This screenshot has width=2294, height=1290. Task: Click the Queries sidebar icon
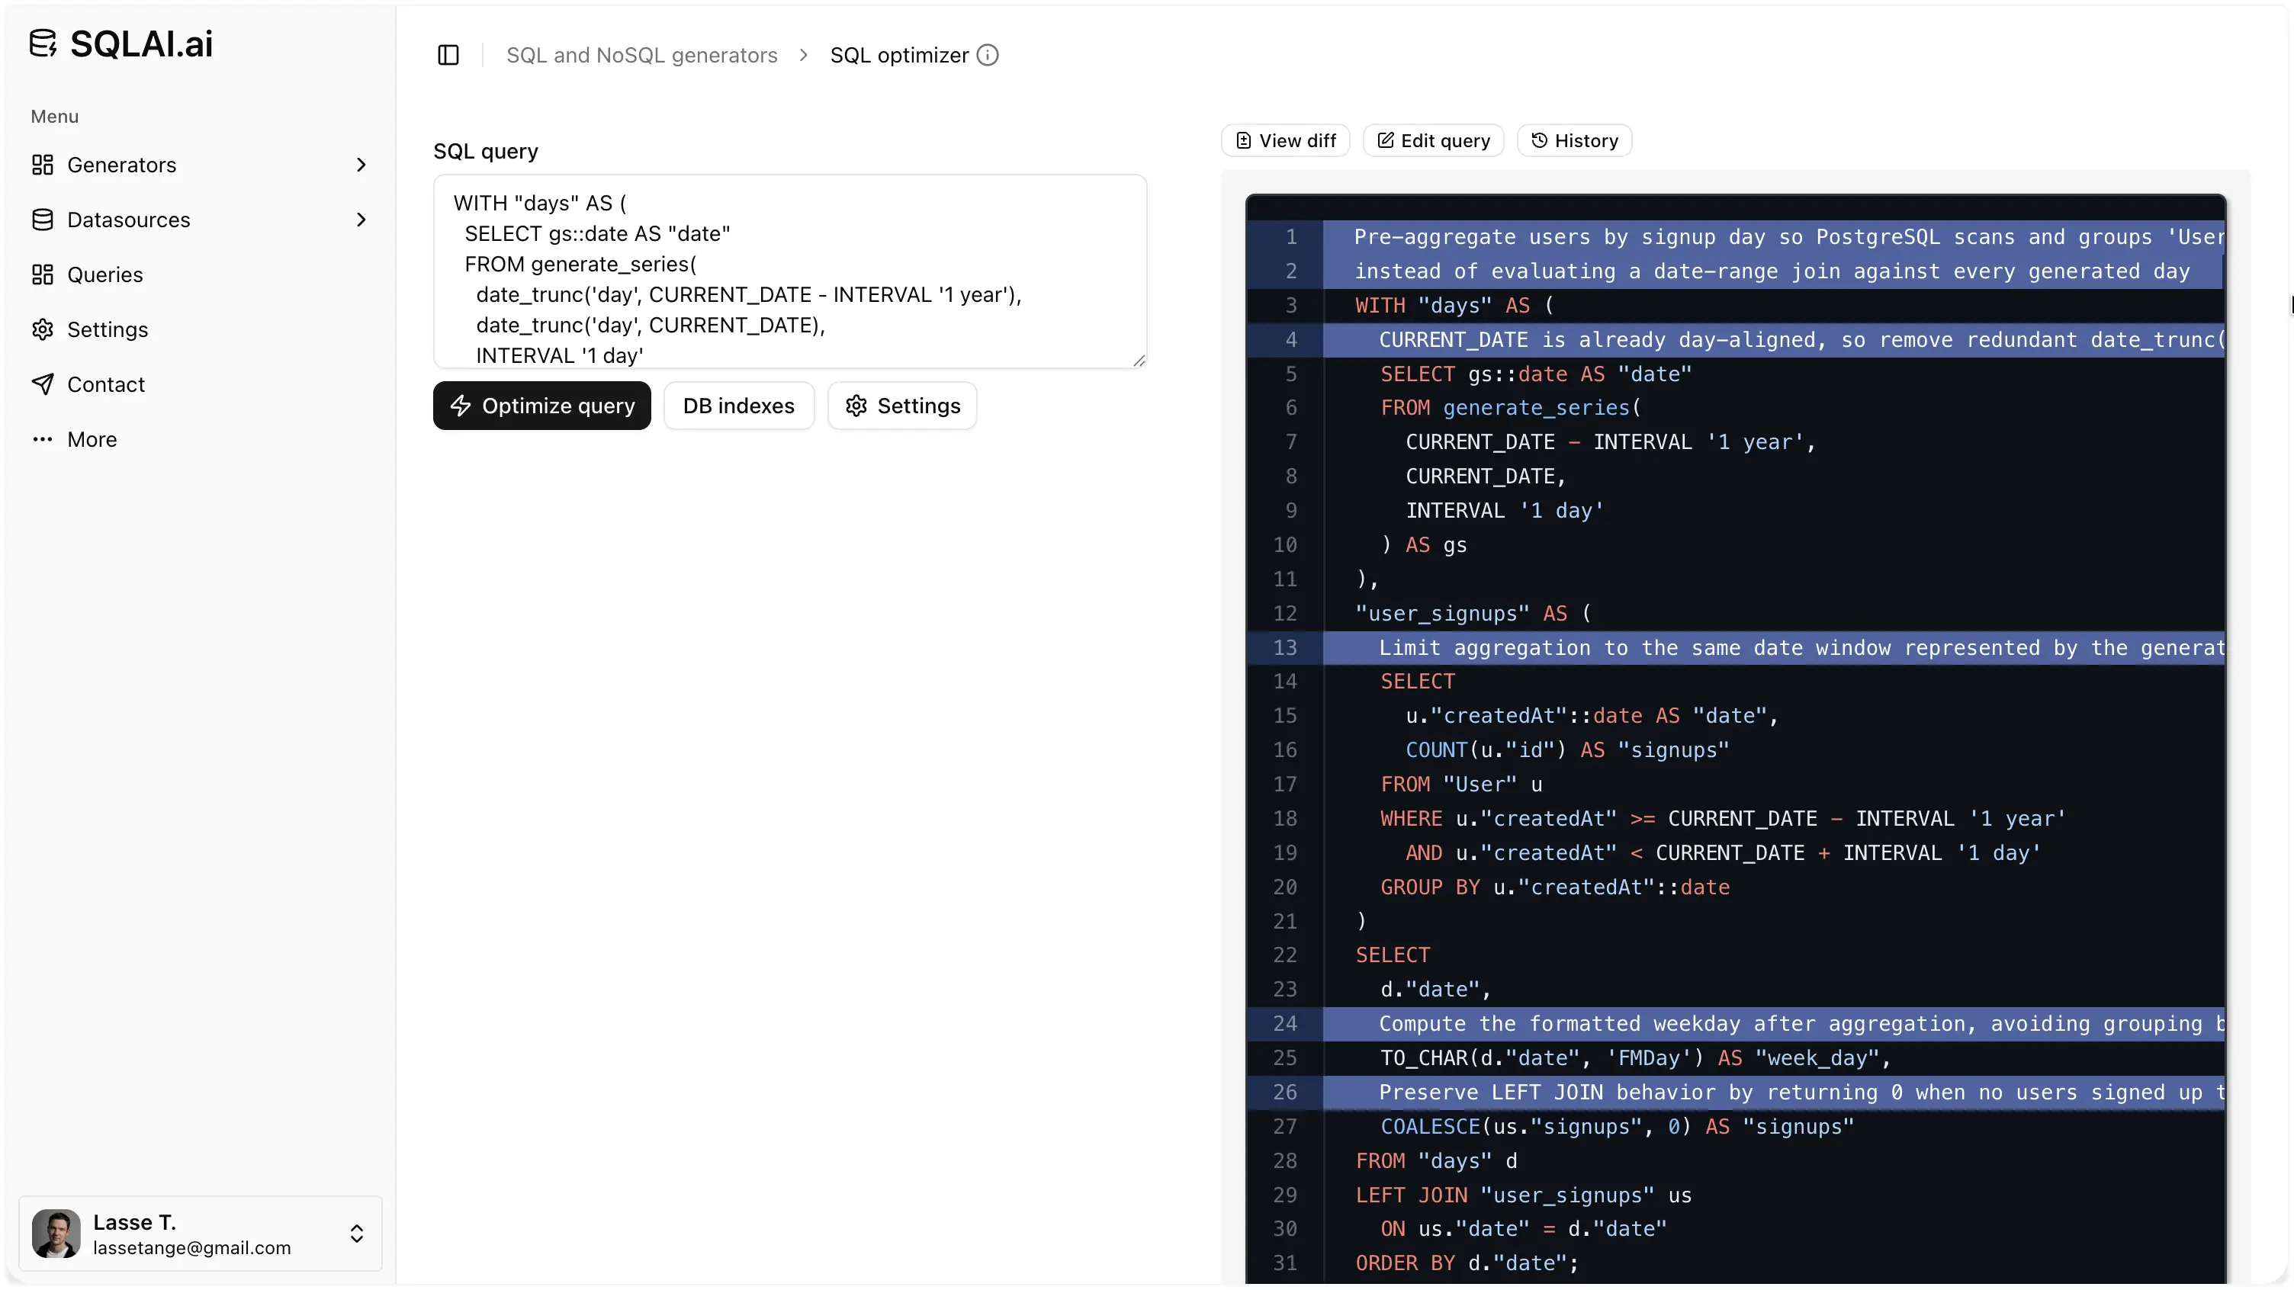(x=43, y=274)
